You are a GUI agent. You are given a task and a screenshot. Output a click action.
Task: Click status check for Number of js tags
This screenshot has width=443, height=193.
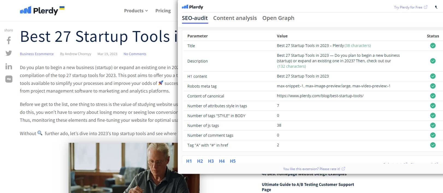click(x=433, y=125)
